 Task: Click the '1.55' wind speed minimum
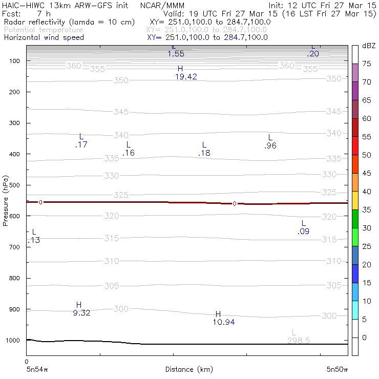tap(176, 54)
